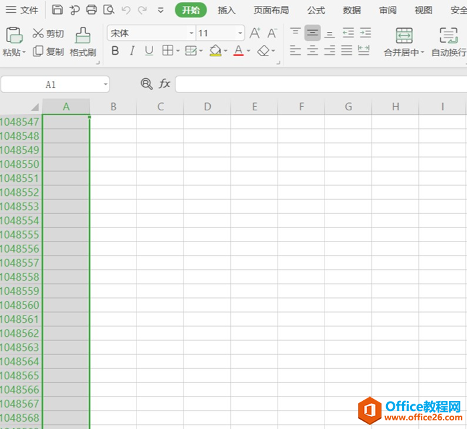
Task: Click 合并居中 merge and center
Action: click(404, 42)
